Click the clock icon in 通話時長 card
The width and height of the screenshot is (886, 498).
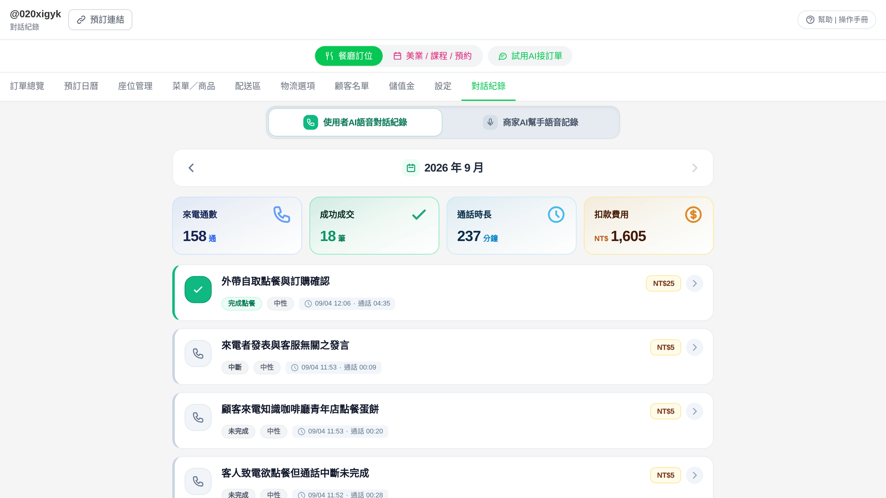556,214
